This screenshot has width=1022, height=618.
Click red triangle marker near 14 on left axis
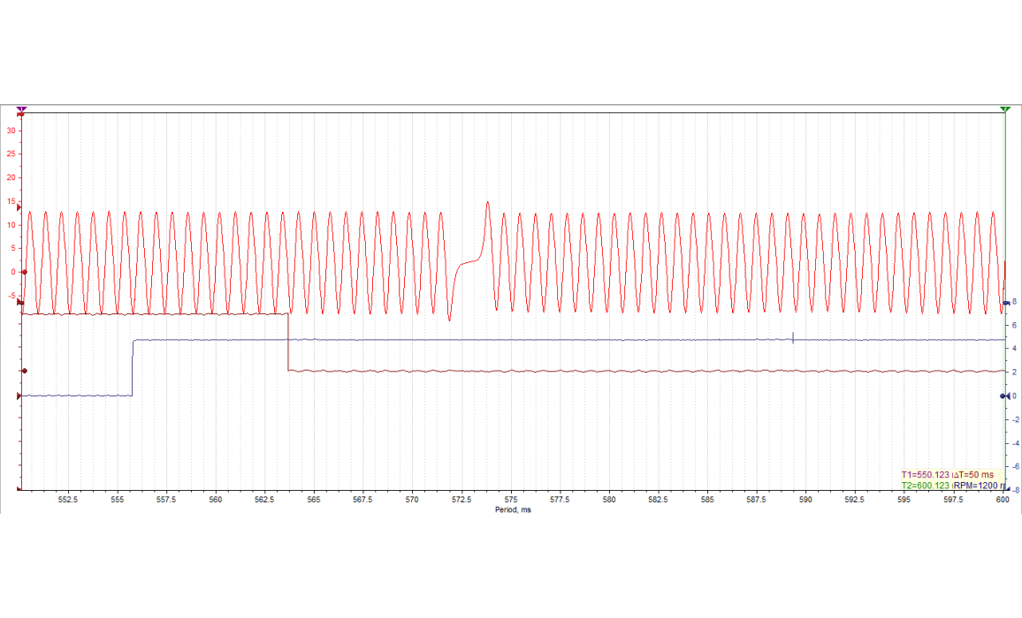pos(19,206)
